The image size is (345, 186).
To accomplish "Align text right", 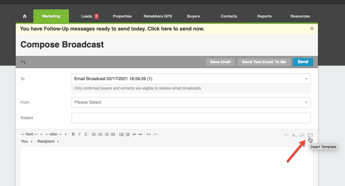I will point(107,134).
